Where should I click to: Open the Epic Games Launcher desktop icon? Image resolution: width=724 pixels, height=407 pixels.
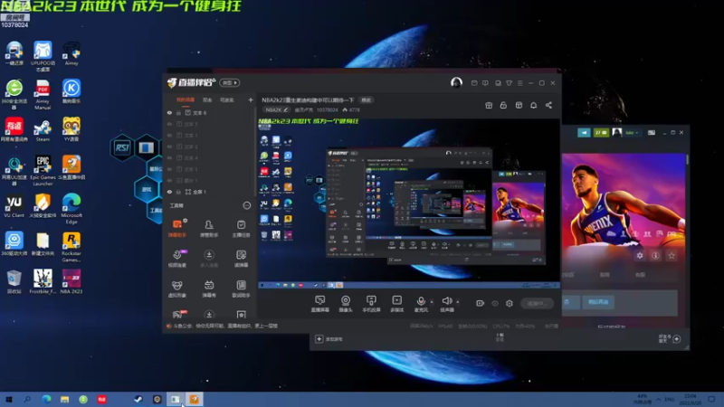click(x=43, y=170)
